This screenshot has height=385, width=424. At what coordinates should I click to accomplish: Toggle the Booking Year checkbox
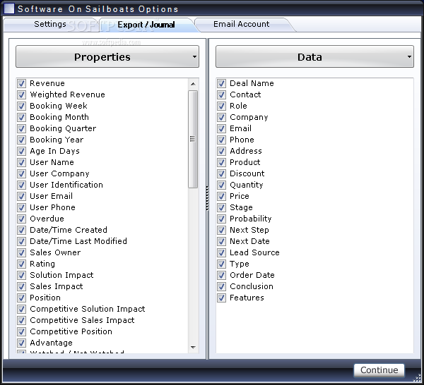22,140
